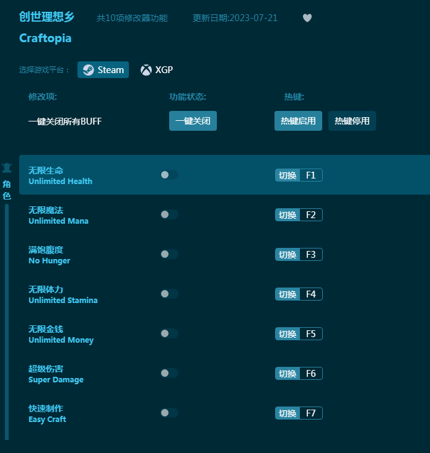Click the Unlimited Health label
Viewport: 430px width, 453px height.
click(60, 181)
